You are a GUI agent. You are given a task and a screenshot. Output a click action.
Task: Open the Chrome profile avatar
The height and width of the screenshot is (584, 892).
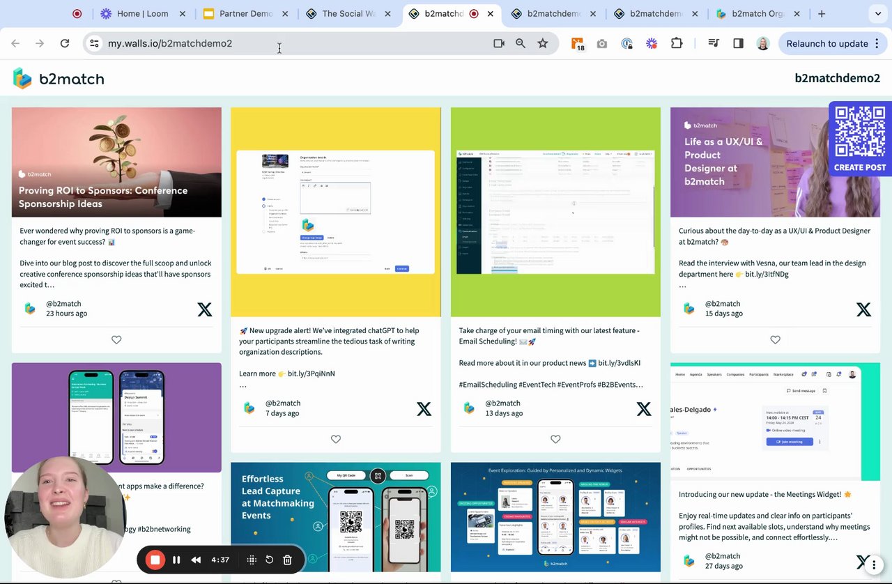(x=763, y=43)
